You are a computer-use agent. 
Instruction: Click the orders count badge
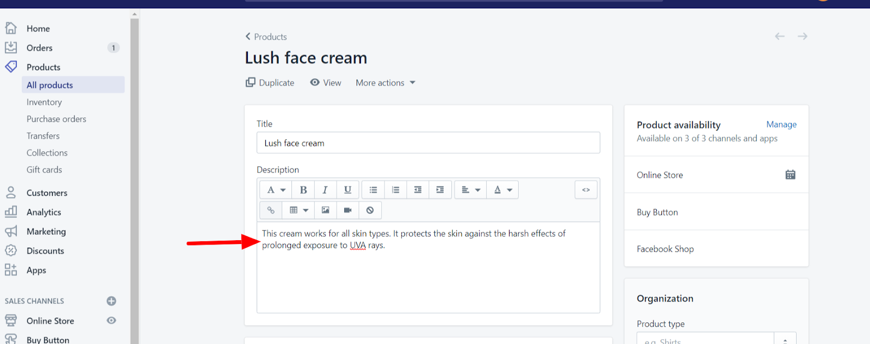coord(113,48)
